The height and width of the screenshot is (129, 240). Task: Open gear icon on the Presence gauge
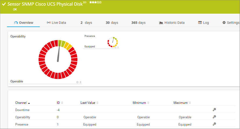(x=115, y=47)
